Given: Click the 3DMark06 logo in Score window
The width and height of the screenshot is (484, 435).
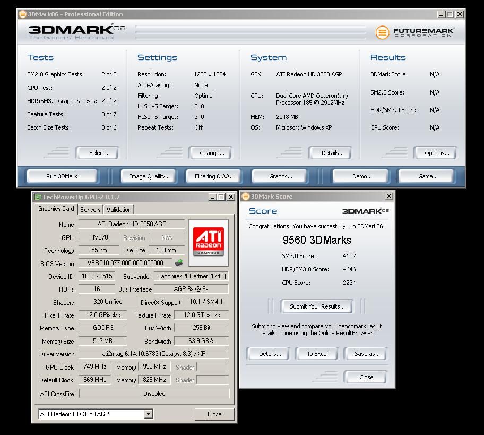Looking at the screenshot, I should pos(365,211).
